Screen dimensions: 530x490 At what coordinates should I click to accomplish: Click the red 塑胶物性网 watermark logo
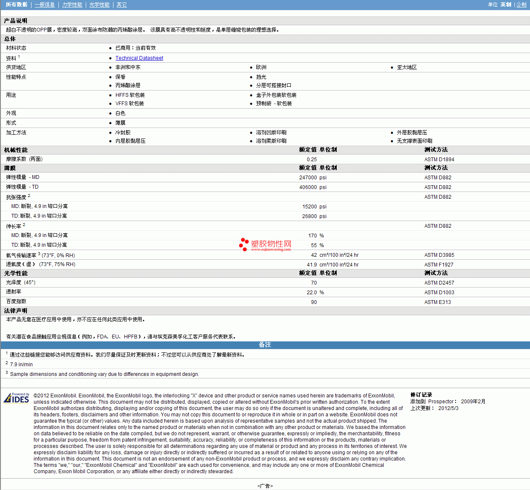point(265,245)
